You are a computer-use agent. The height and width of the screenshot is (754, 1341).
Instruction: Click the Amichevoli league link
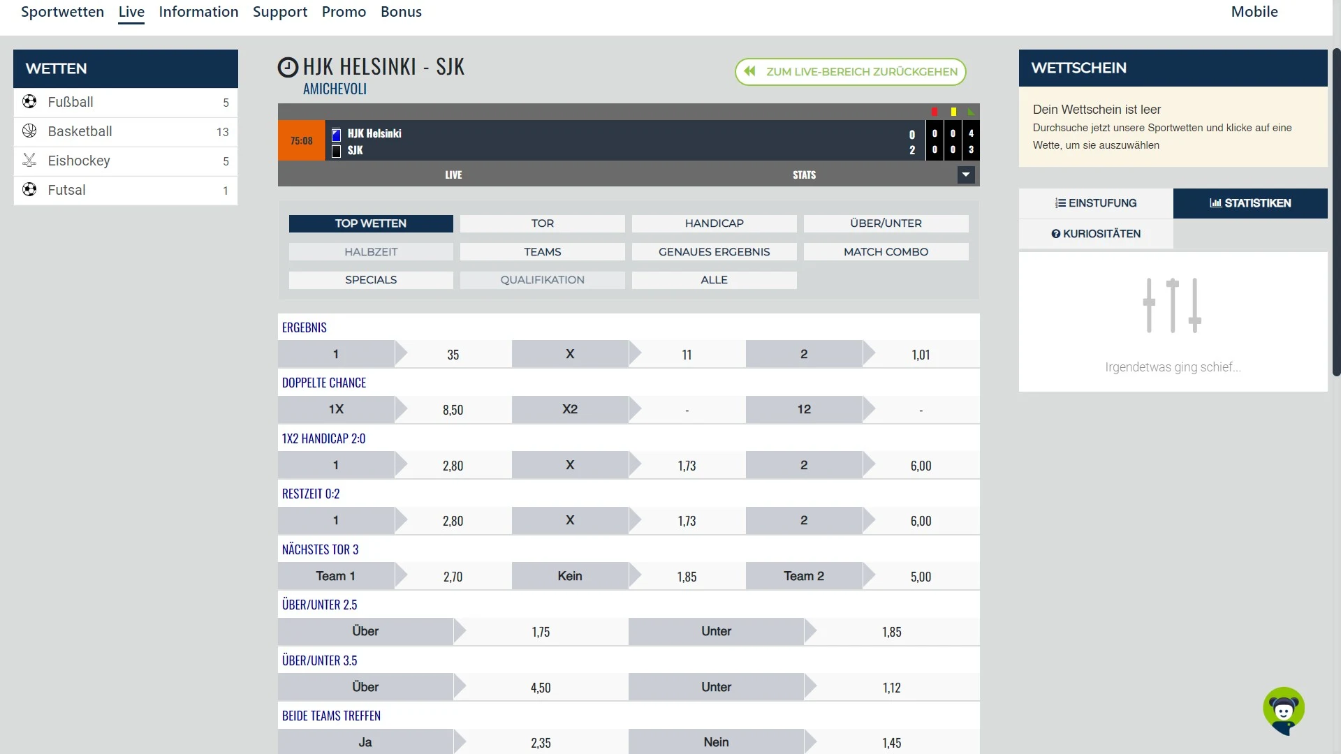tap(335, 89)
